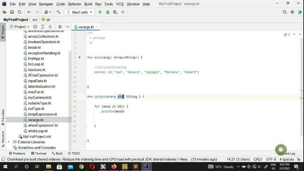Image resolution: width=304 pixels, height=171 pixels.
Task: Open whileLoop.kt file
Action: 38,131
